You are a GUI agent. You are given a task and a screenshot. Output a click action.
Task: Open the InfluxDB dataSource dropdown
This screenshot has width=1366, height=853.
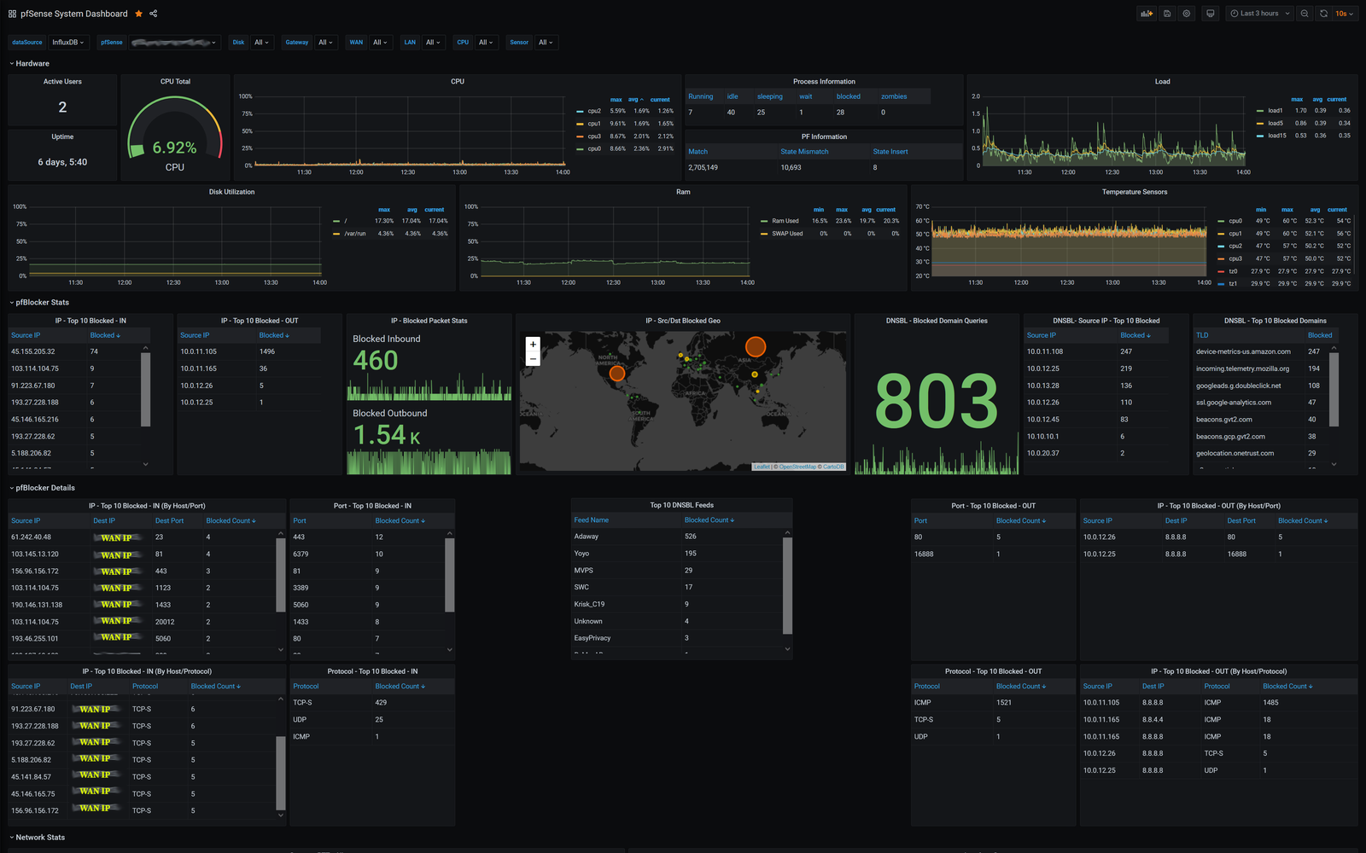[x=68, y=42]
